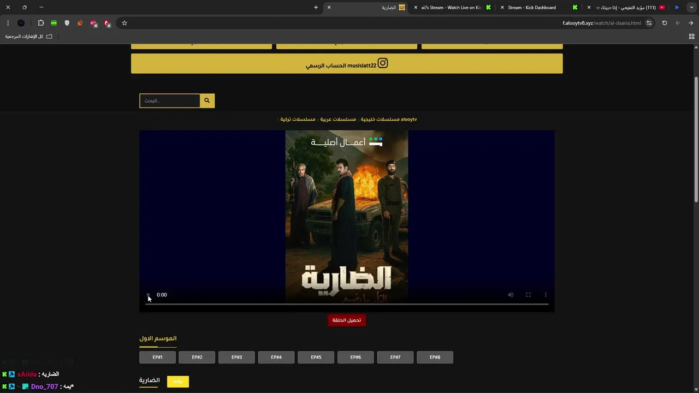699x393 pixels.
Task: Open the video player more-options menu
Action: click(546, 295)
